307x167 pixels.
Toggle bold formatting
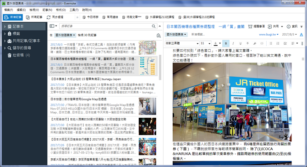coord(226,43)
